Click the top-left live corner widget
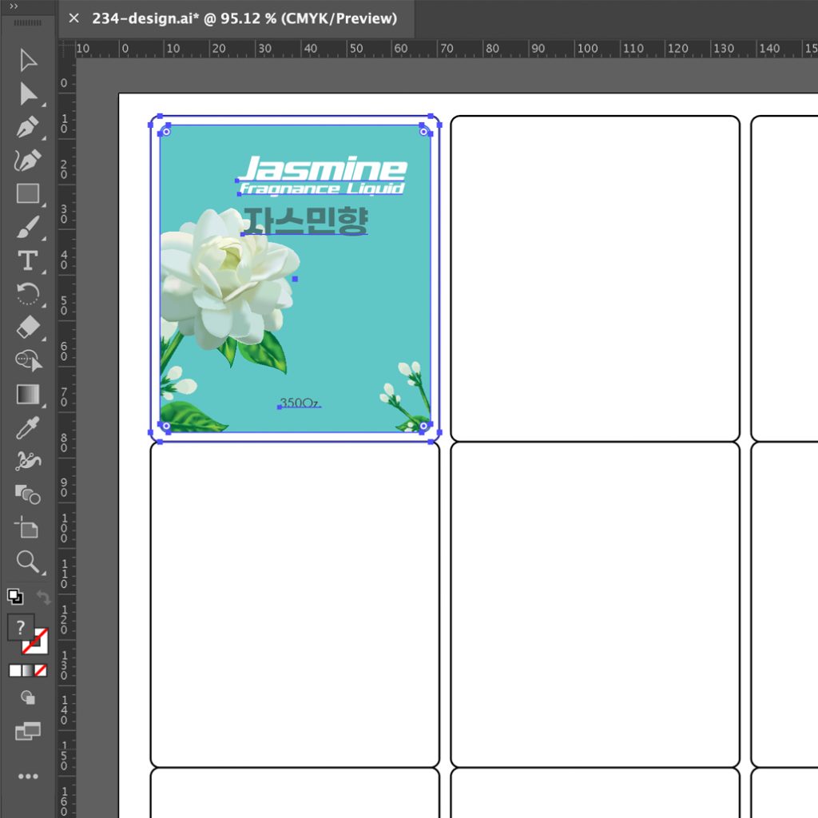818x818 pixels. (x=166, y=132)
